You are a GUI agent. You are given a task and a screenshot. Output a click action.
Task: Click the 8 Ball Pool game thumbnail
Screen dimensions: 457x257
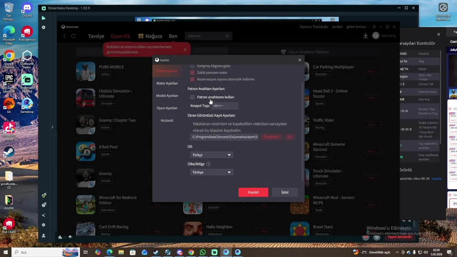click(86, 151)
